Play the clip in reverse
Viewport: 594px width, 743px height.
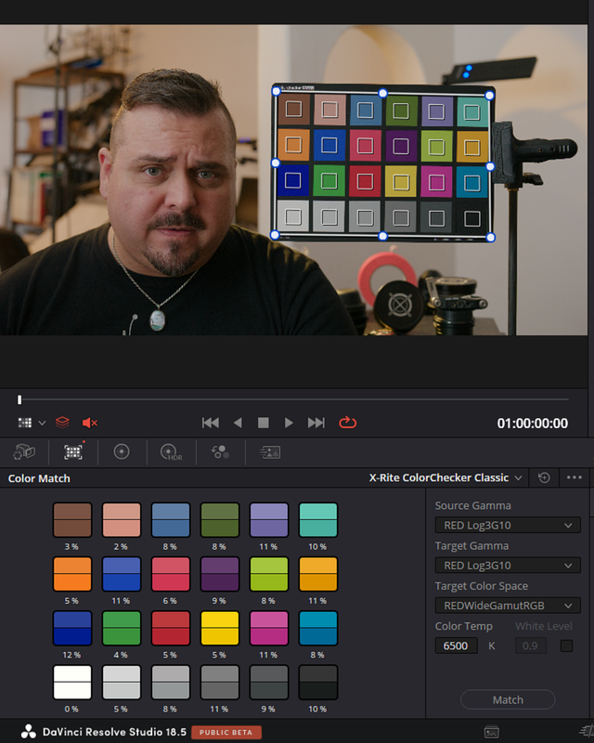click(x=238, y=423)
